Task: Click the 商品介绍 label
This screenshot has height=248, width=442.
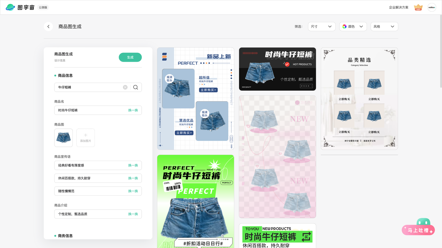Action: pos(61,205)
